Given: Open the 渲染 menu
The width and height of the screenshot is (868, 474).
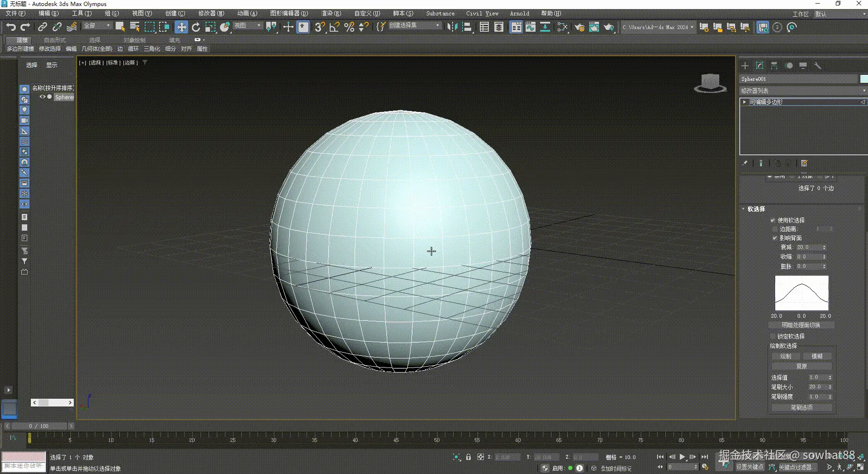Looking at the screenshot, I should point(330,13).
